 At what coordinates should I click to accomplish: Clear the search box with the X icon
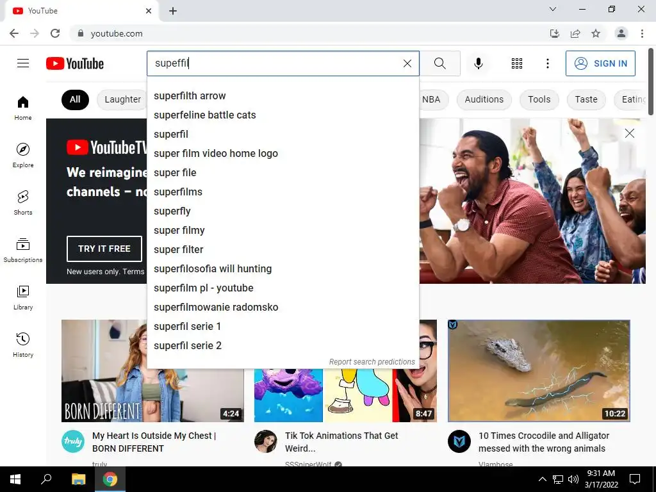[407, 63]
